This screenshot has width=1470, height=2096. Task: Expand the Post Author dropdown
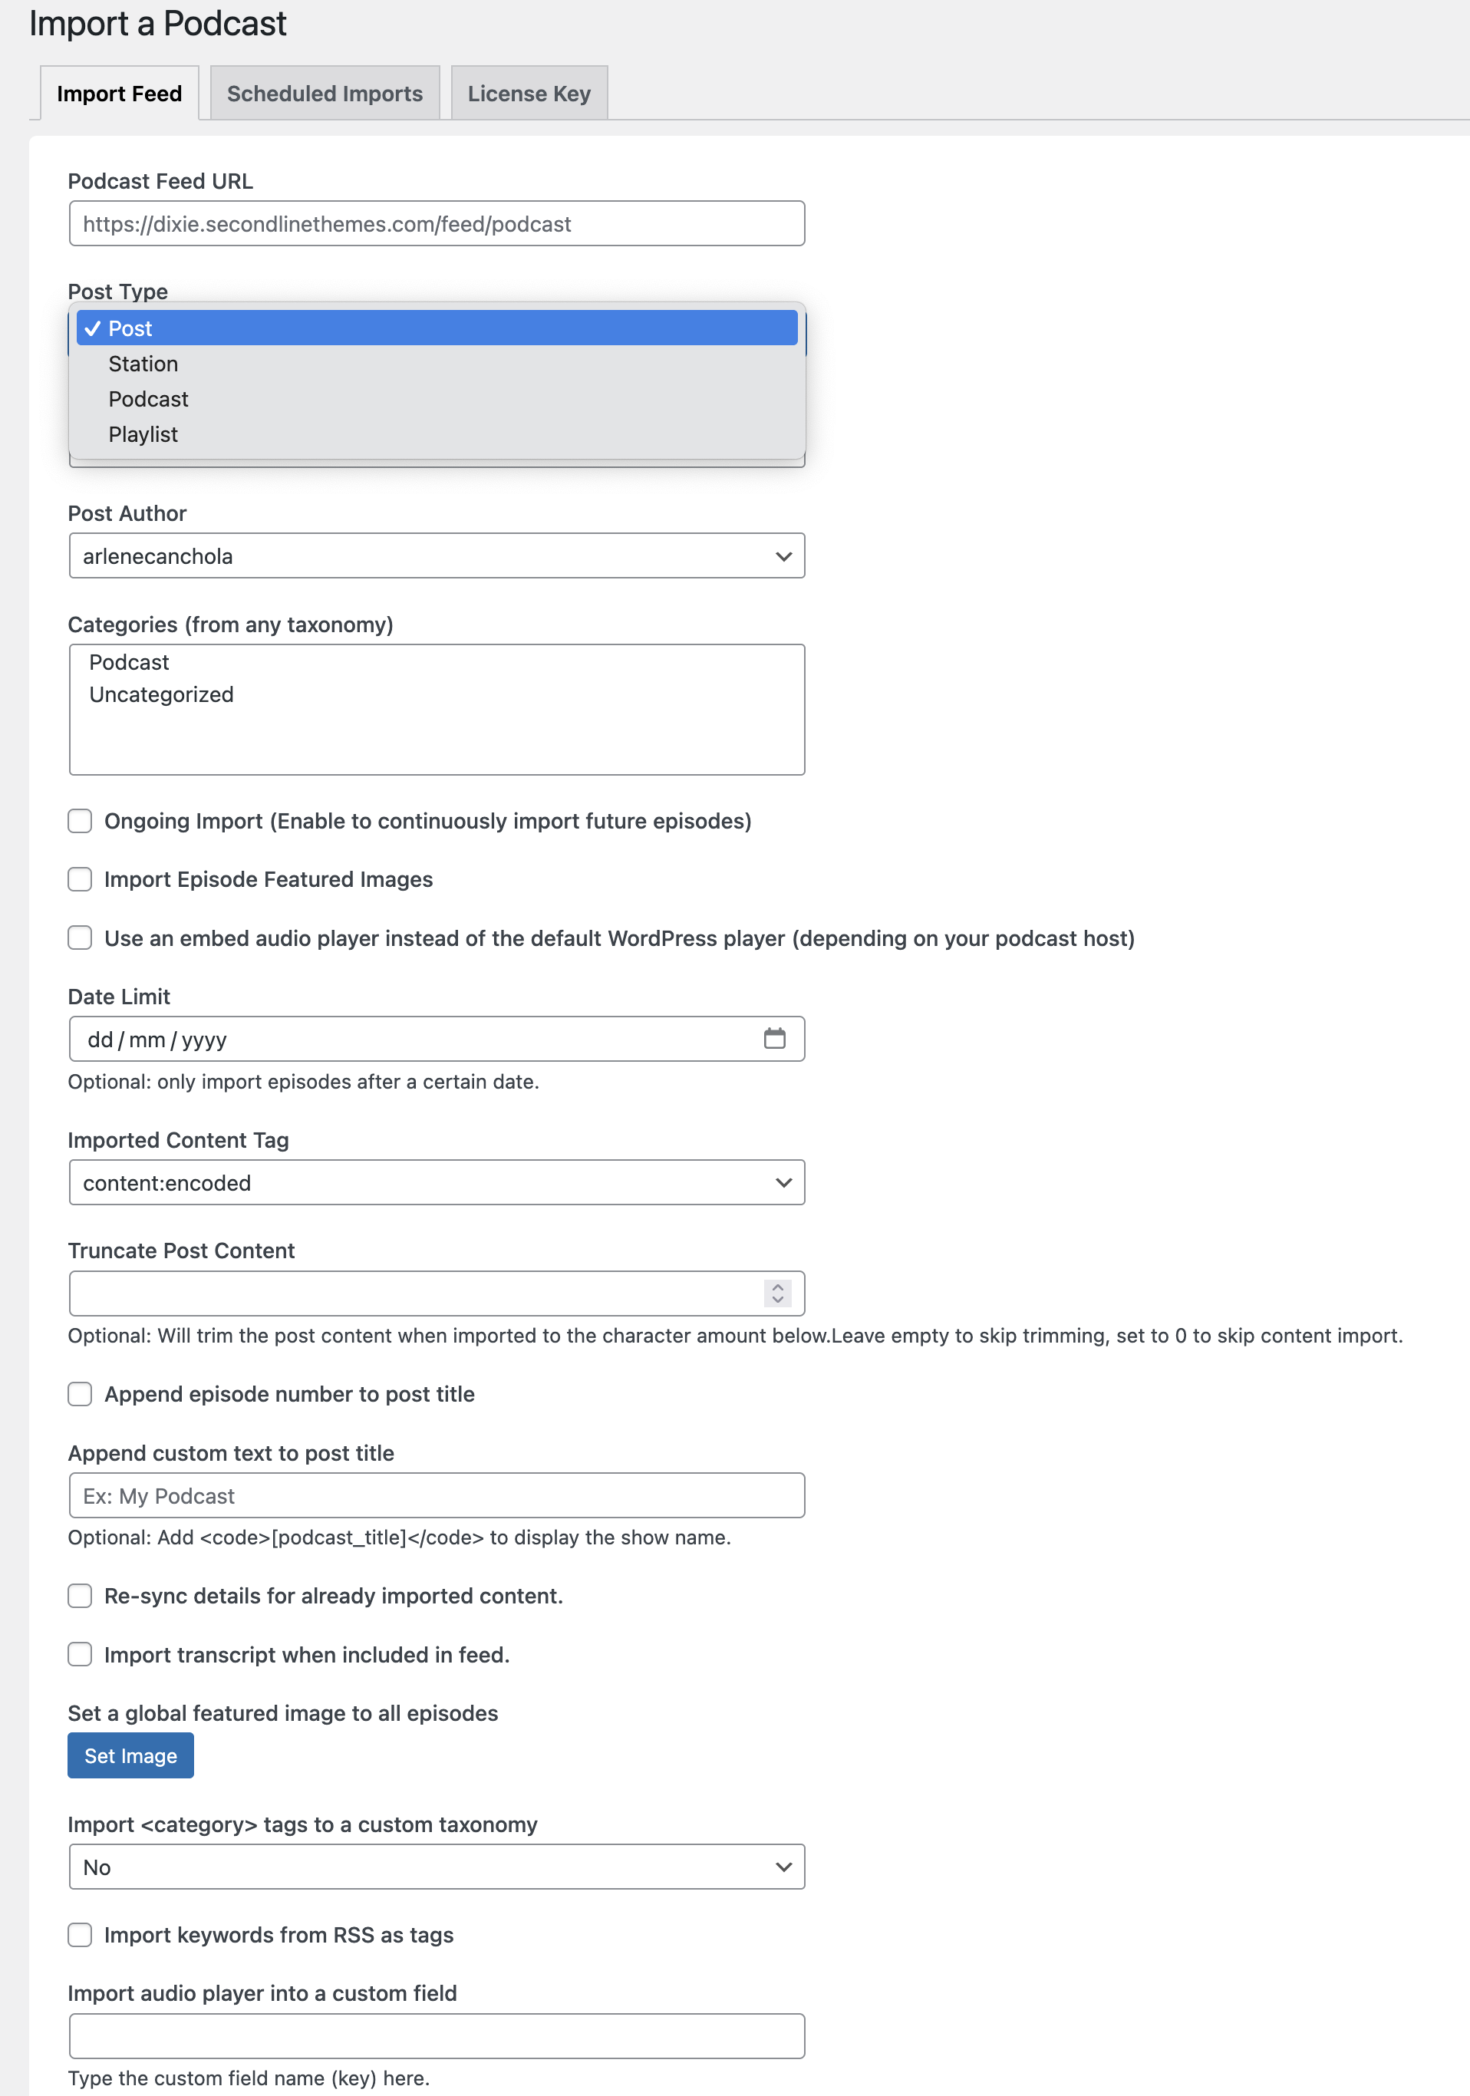437,556
